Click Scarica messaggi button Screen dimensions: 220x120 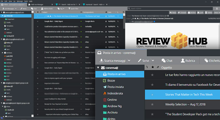coord(113,61)
